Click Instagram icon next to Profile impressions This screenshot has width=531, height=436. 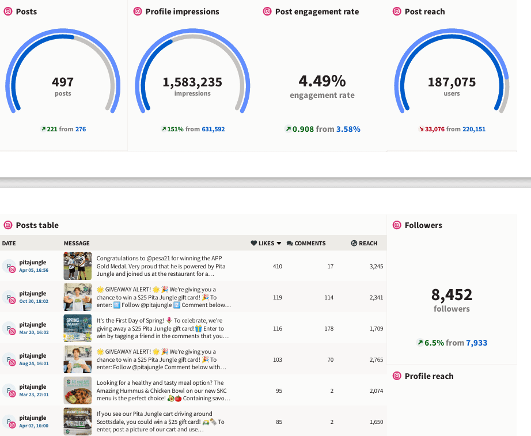pyautogui.click(x=138, y=12)
